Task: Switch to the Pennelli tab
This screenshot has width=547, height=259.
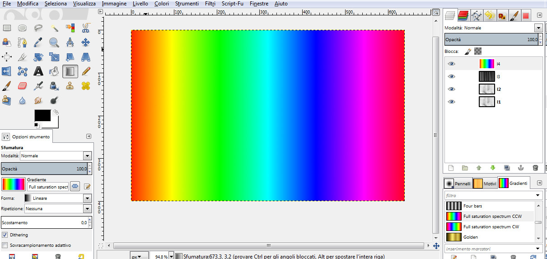Action: 458,184
